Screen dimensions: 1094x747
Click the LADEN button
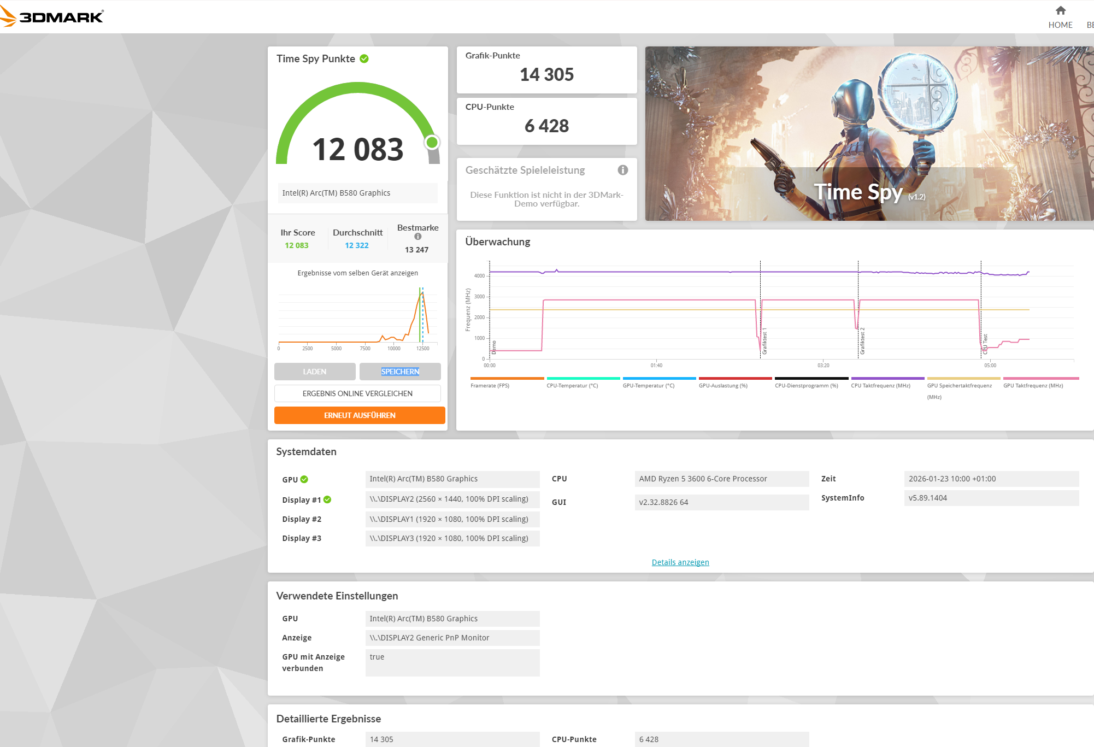315,372
